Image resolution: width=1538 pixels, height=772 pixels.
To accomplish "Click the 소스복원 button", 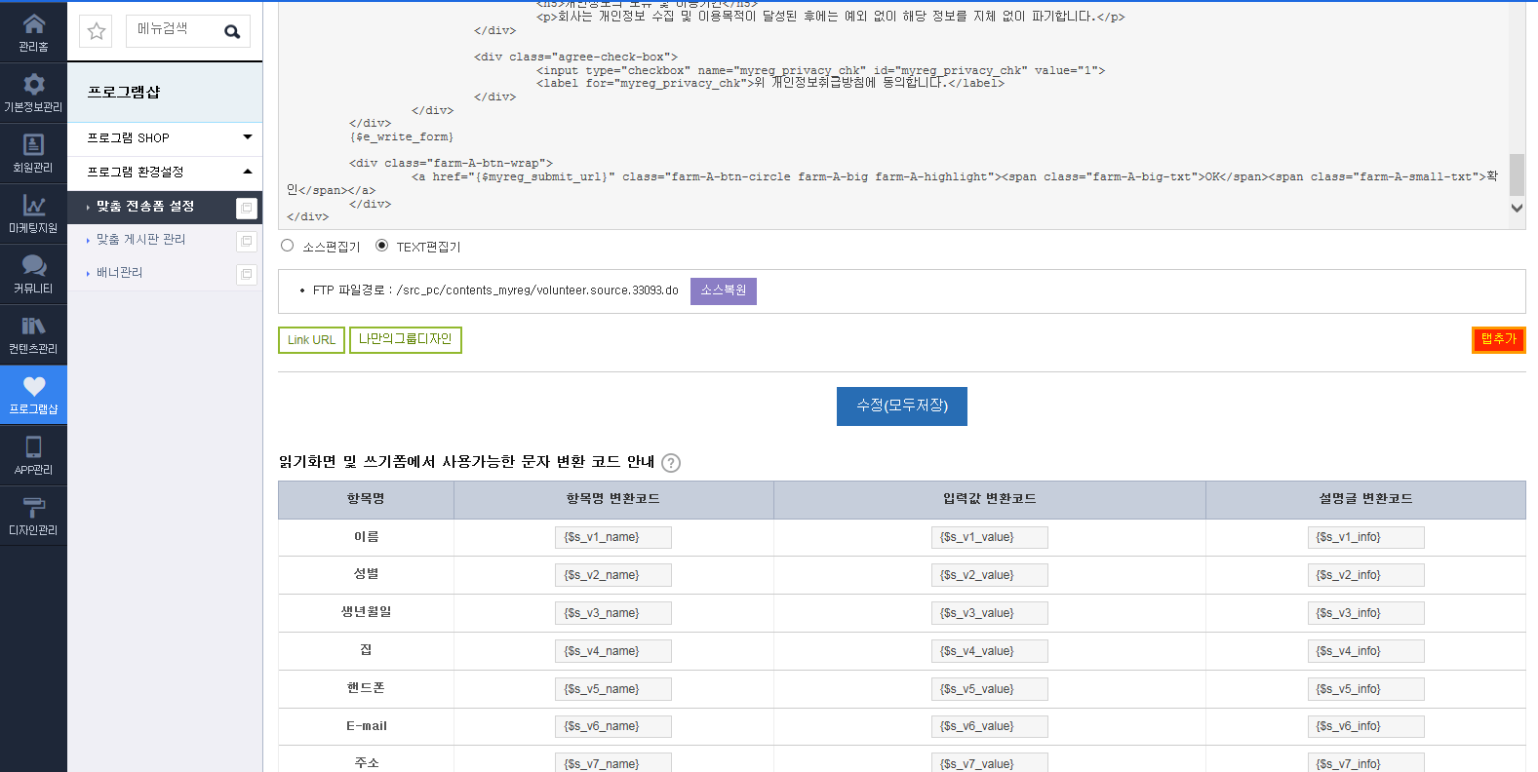I will [x=724, y=291].
